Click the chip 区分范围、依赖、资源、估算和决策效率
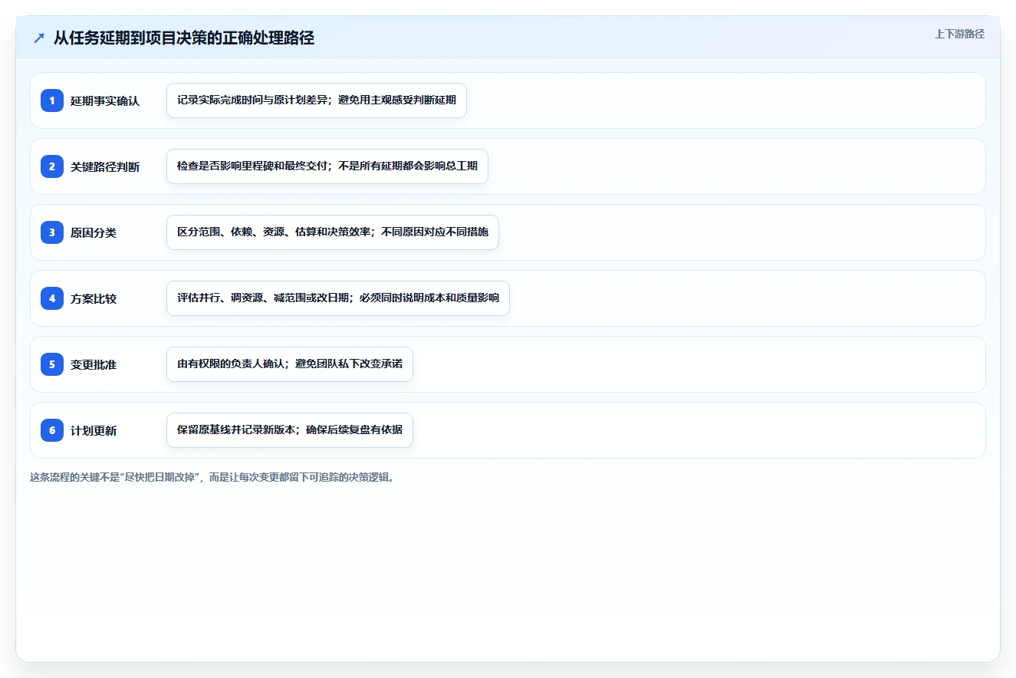 tap(333, 232)
